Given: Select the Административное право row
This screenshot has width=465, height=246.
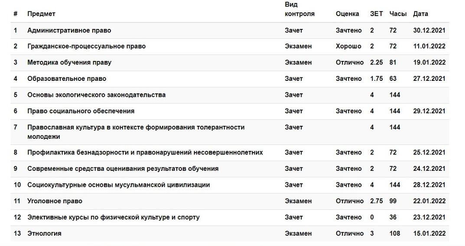Looking at the screenshot, I should [230, 31].
